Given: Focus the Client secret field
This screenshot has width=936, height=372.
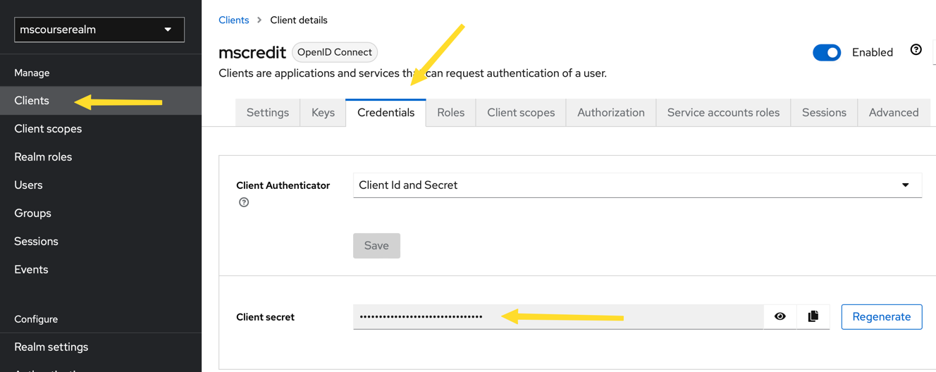Looking at the screenshot, I should (x=558, y=317).
